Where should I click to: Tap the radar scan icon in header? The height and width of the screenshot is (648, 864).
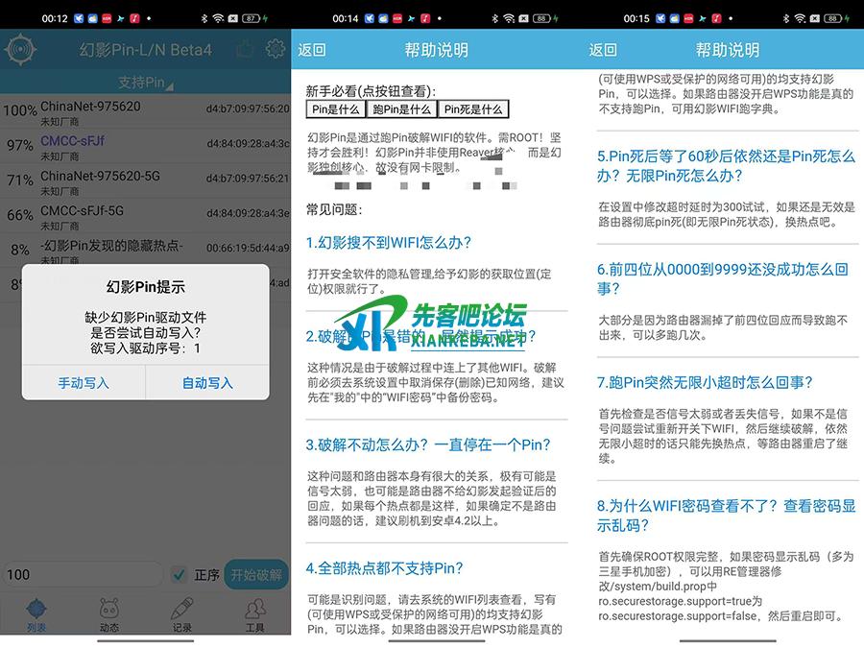(19, 49)
